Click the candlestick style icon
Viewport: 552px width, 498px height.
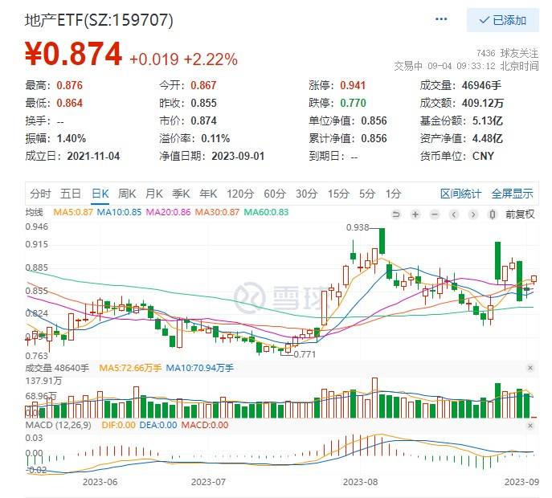click(x=492, y=214)
